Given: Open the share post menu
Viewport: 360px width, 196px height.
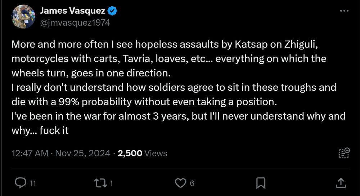Looking at the screenshot, I should point(341,183).
